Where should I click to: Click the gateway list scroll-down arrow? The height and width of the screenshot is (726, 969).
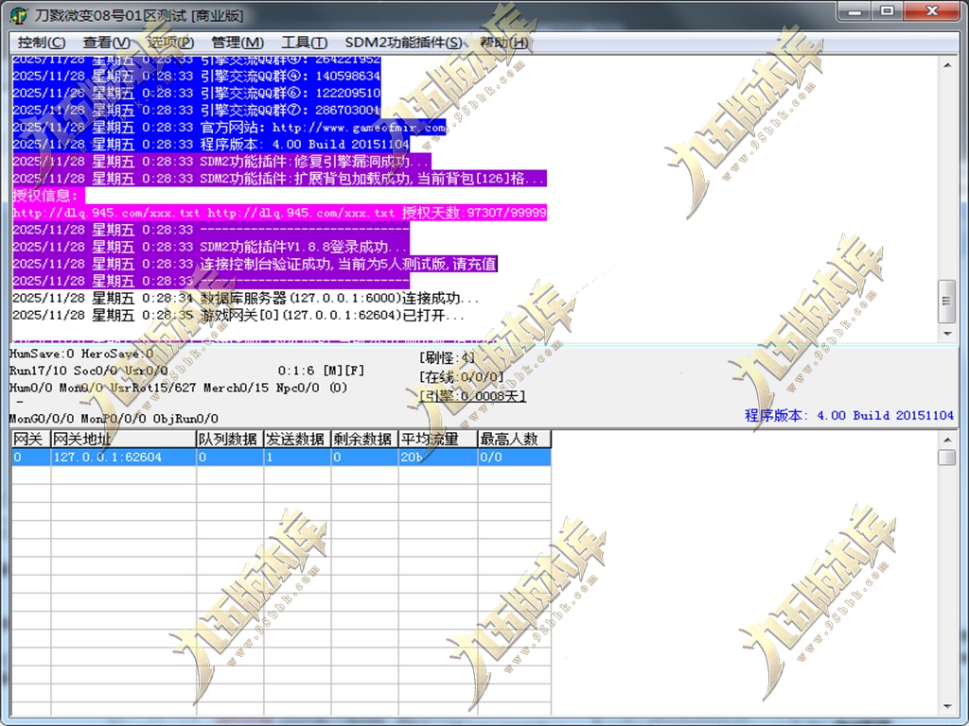point(947,707)
